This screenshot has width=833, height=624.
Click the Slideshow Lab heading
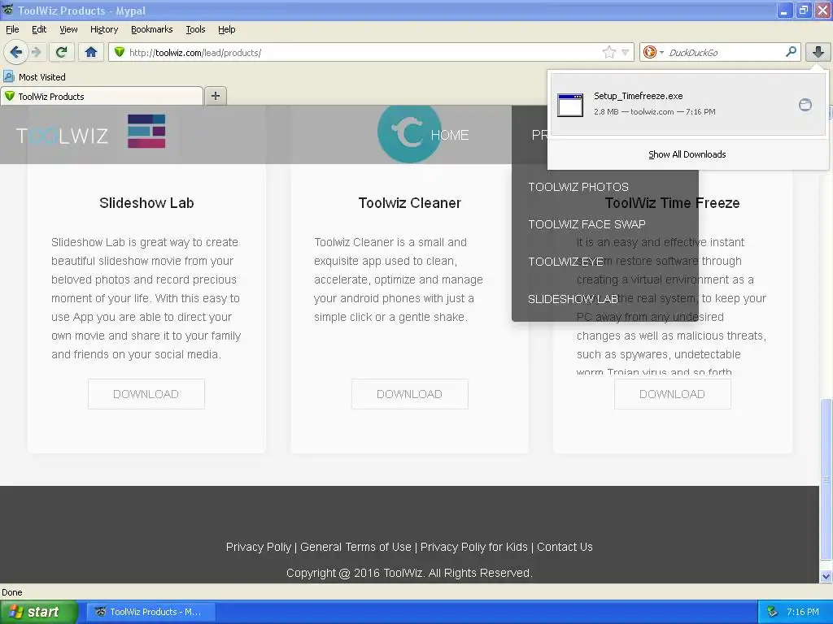coord(146,202)
